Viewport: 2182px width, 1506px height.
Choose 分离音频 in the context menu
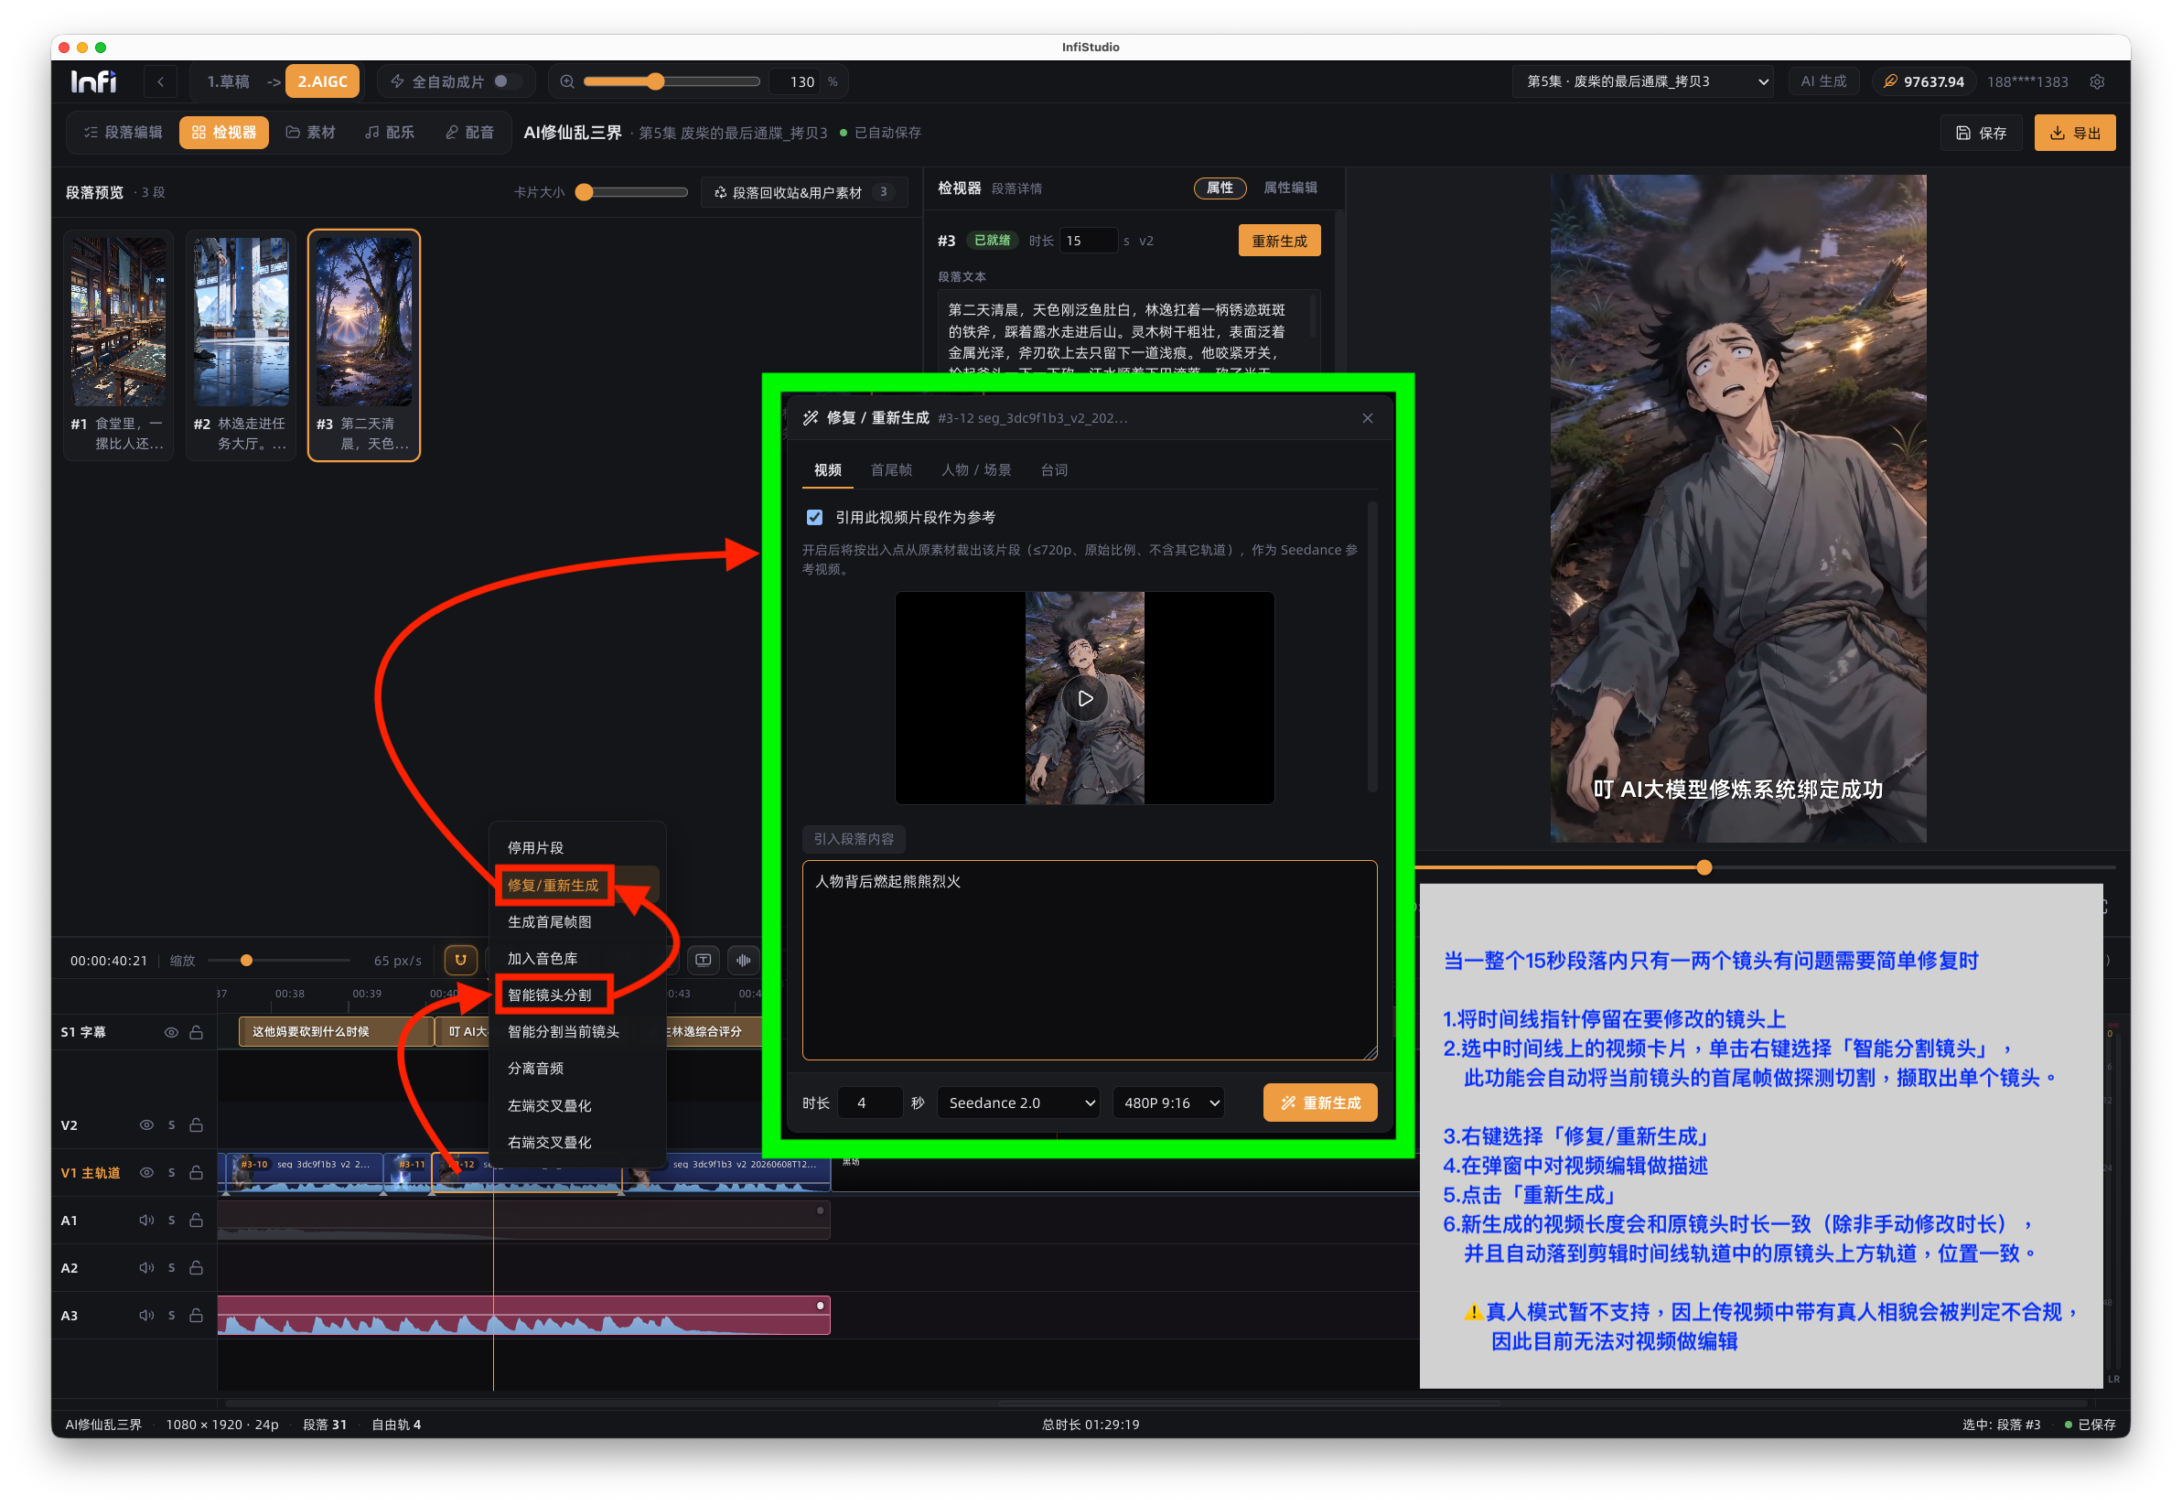pos(578,1068)
